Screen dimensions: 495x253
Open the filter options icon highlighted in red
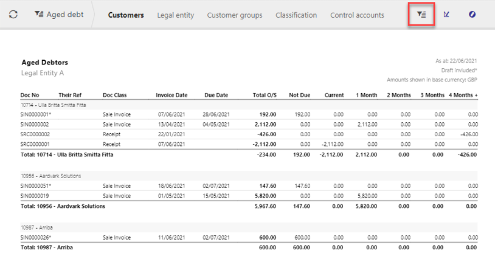[x=421, y=15]
